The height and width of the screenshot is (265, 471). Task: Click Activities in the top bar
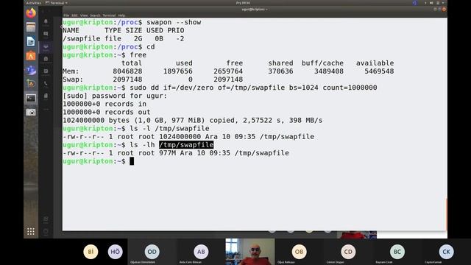(34, 3)
